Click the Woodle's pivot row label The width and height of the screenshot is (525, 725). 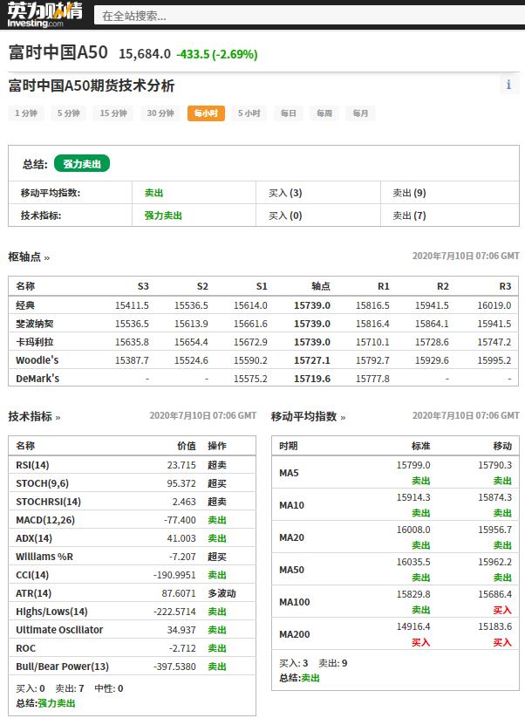coord(37,360)
